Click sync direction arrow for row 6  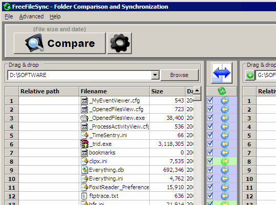[225, 144]
